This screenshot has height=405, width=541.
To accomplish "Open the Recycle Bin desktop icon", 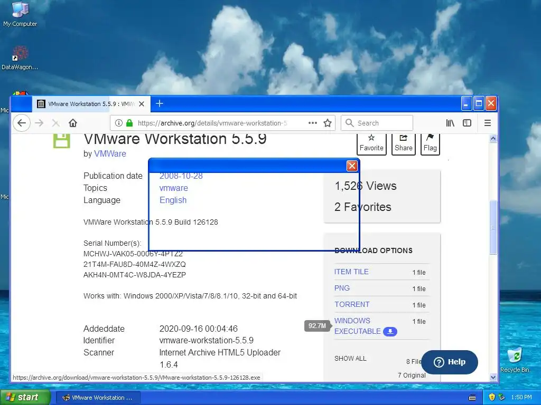I will click(515, 360).
